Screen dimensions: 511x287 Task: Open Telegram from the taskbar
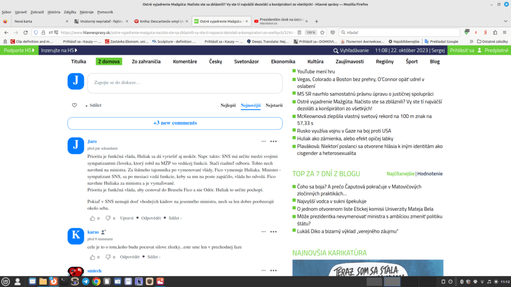(85, 282)
